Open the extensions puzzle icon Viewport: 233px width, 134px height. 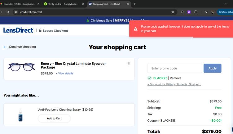196,12
